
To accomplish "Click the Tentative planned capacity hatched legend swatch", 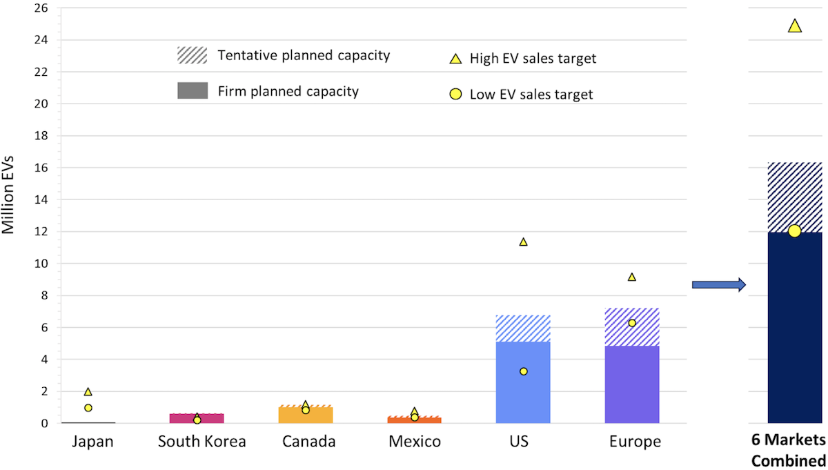I will (192, 55).
